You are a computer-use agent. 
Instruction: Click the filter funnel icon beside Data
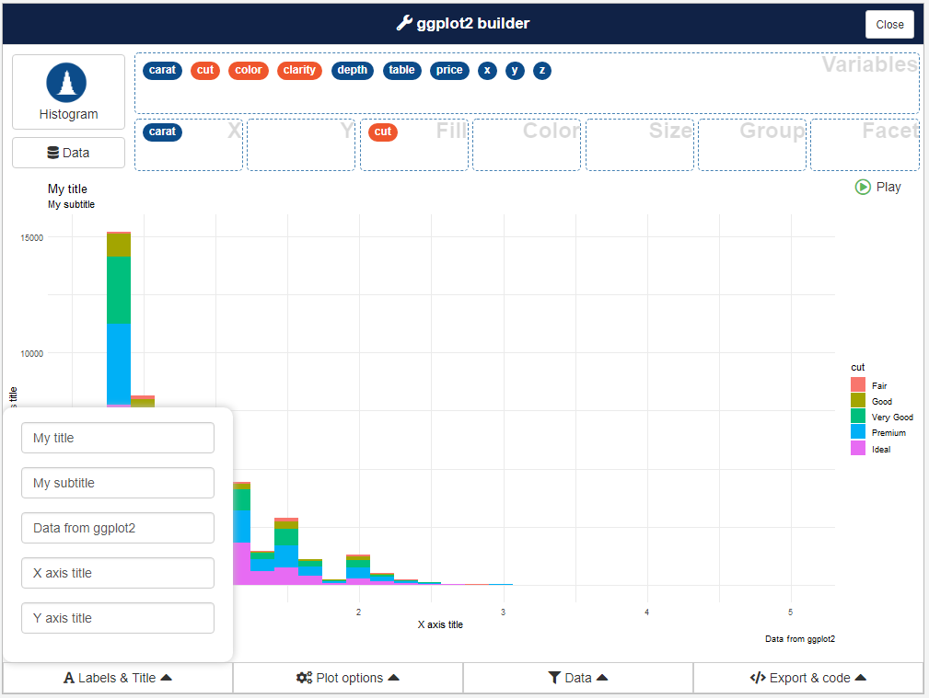coord(553,678)
